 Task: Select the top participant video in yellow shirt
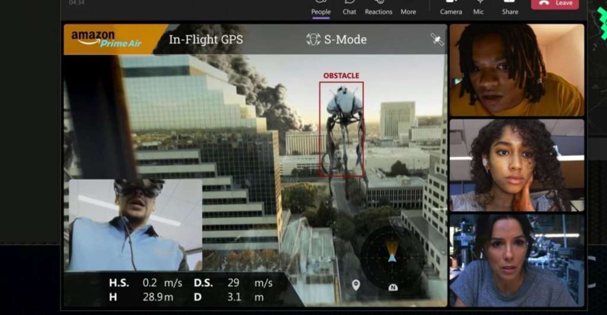[516, 70]
